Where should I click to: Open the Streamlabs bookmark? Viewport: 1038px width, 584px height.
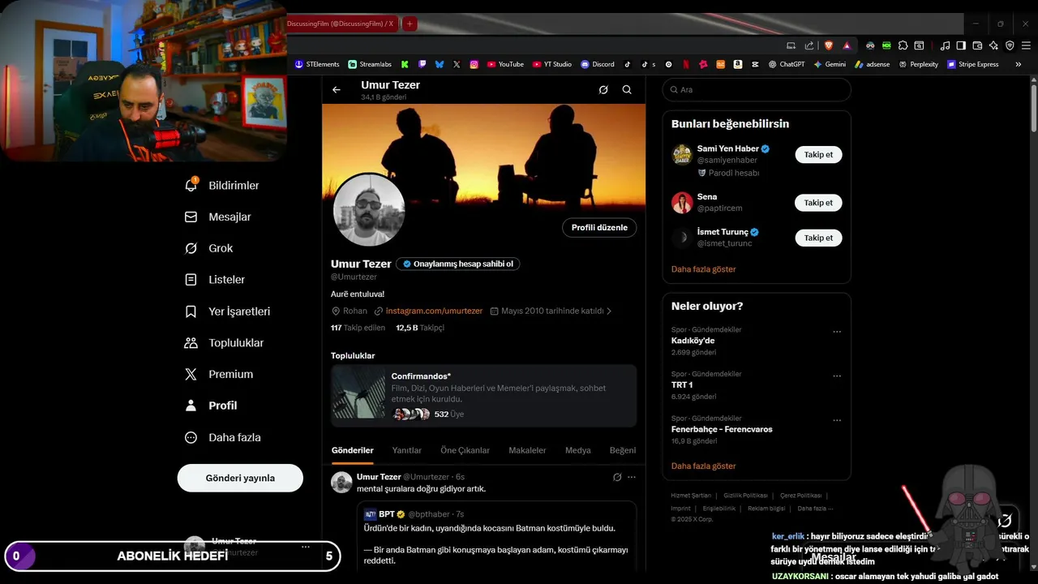click(370, 64)
